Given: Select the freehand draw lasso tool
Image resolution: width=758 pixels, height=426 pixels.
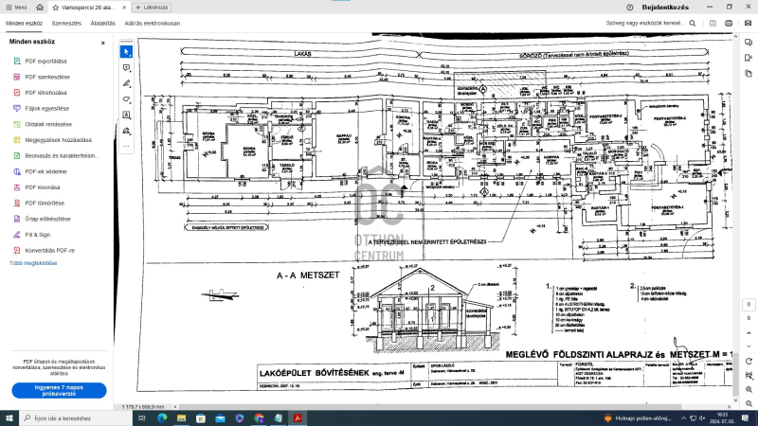Looking at the screenshot, I should [126, 98].
